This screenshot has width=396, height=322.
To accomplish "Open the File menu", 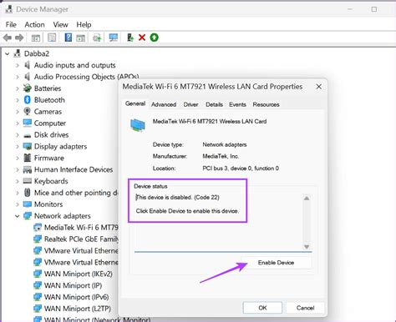I will click(x=11, y=24).
